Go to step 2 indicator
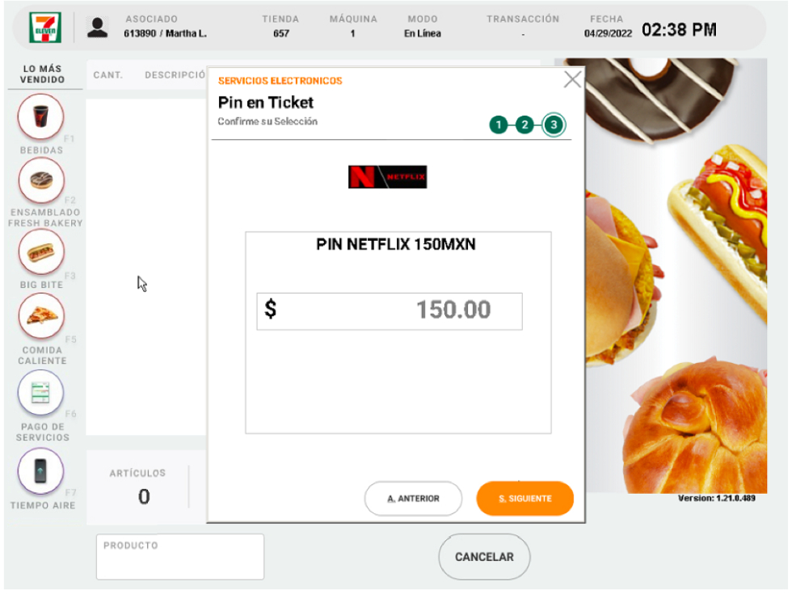This screenshot has height=595, width=792. (x=525, y=125)
